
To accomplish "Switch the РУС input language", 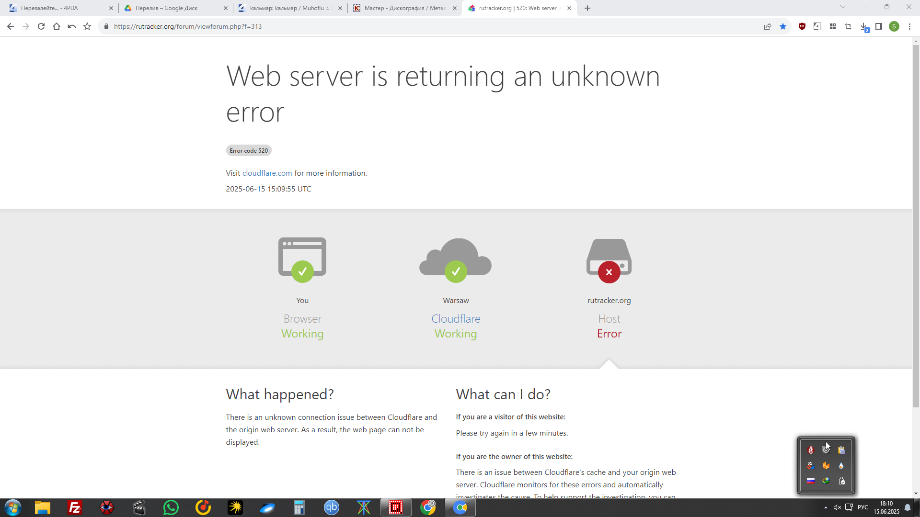I will 863,507.
